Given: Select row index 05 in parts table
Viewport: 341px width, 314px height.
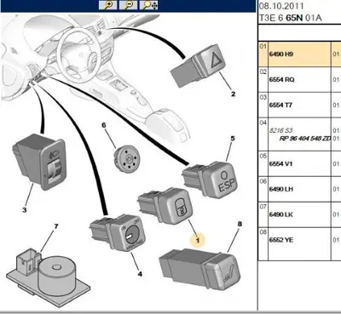Looking at the screenshot, I should tap(263, 156).
